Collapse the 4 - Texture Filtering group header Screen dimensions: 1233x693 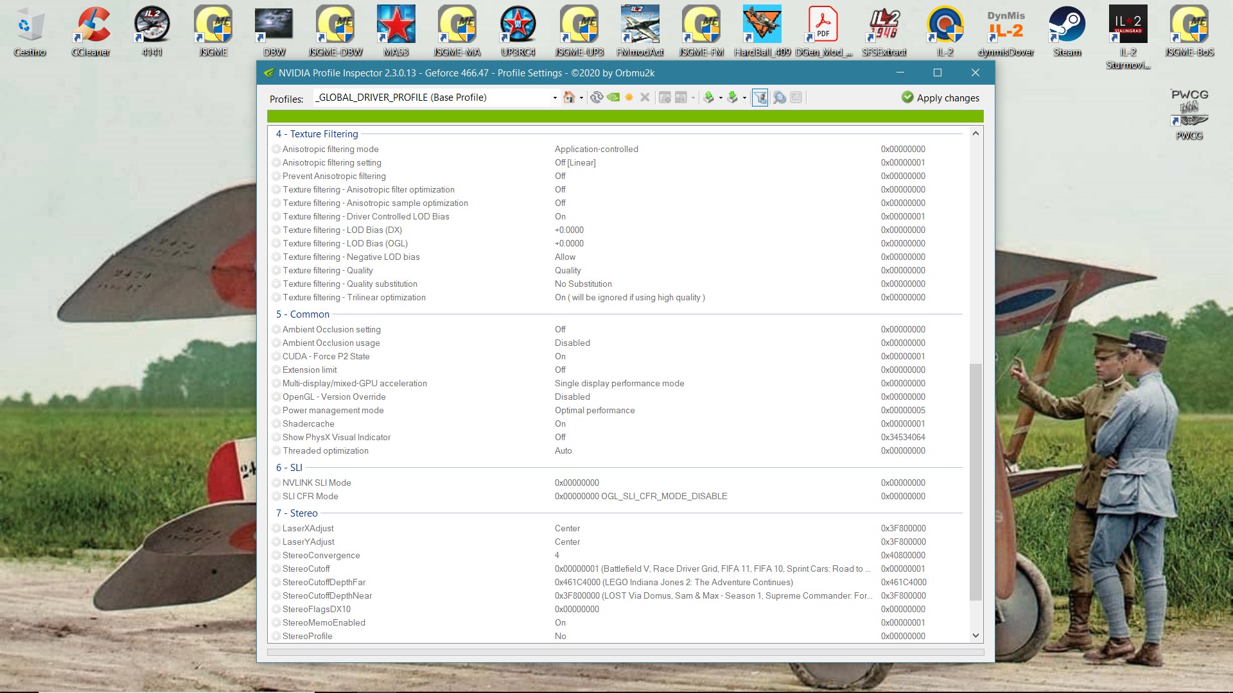(317, 133)
